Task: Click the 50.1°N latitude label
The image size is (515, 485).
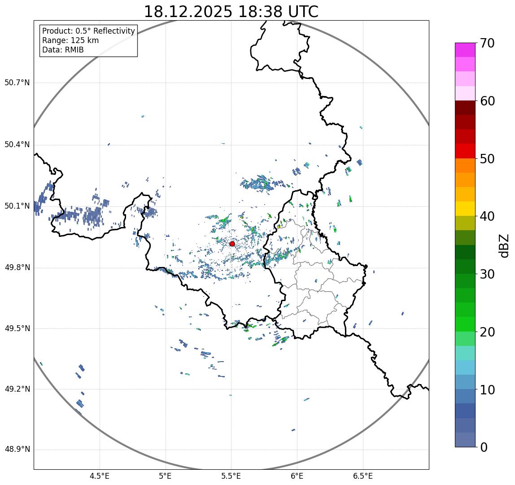Action: 17,206
